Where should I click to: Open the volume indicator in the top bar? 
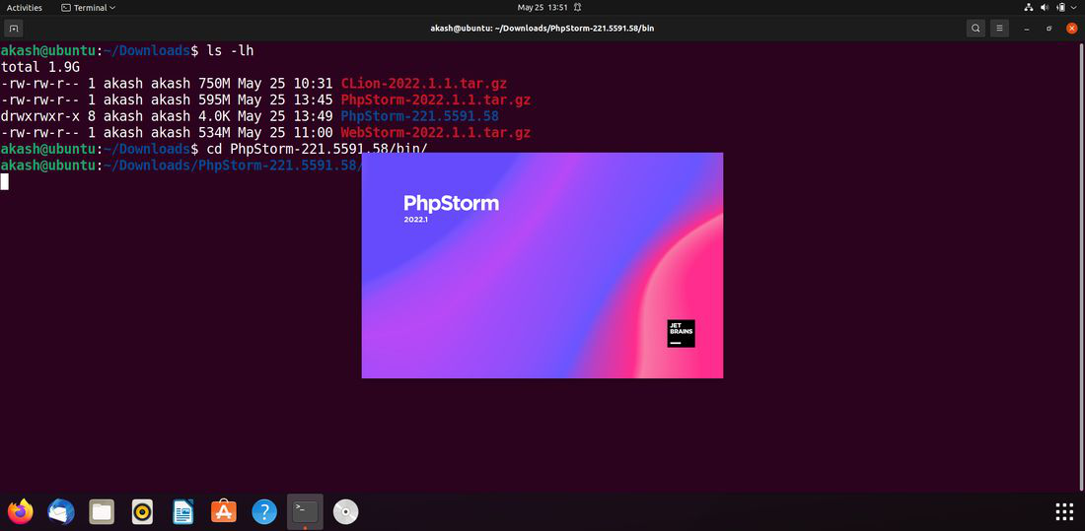click(x=1045, y=8)
